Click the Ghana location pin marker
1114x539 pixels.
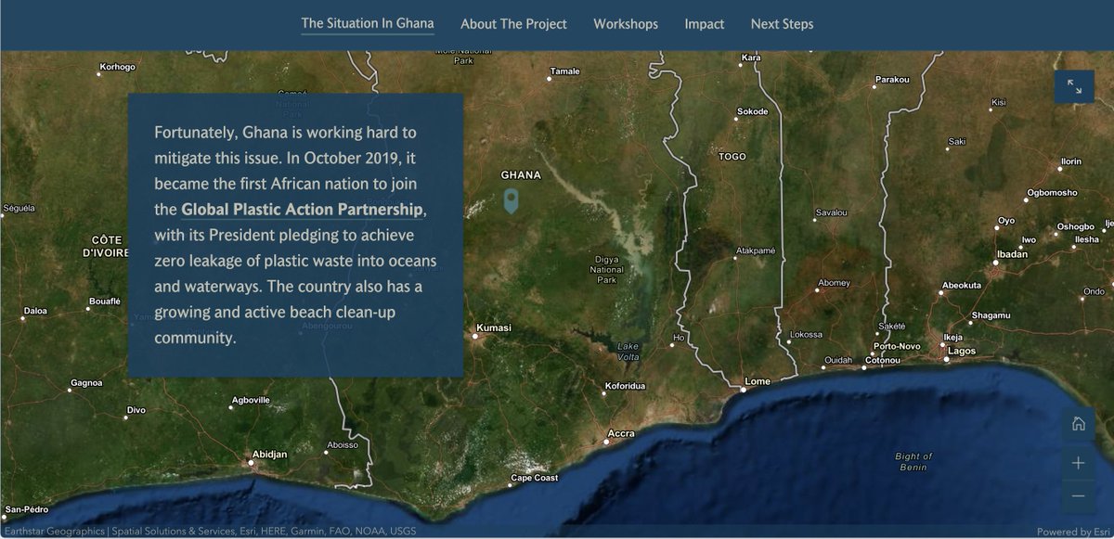click(511, 200)
